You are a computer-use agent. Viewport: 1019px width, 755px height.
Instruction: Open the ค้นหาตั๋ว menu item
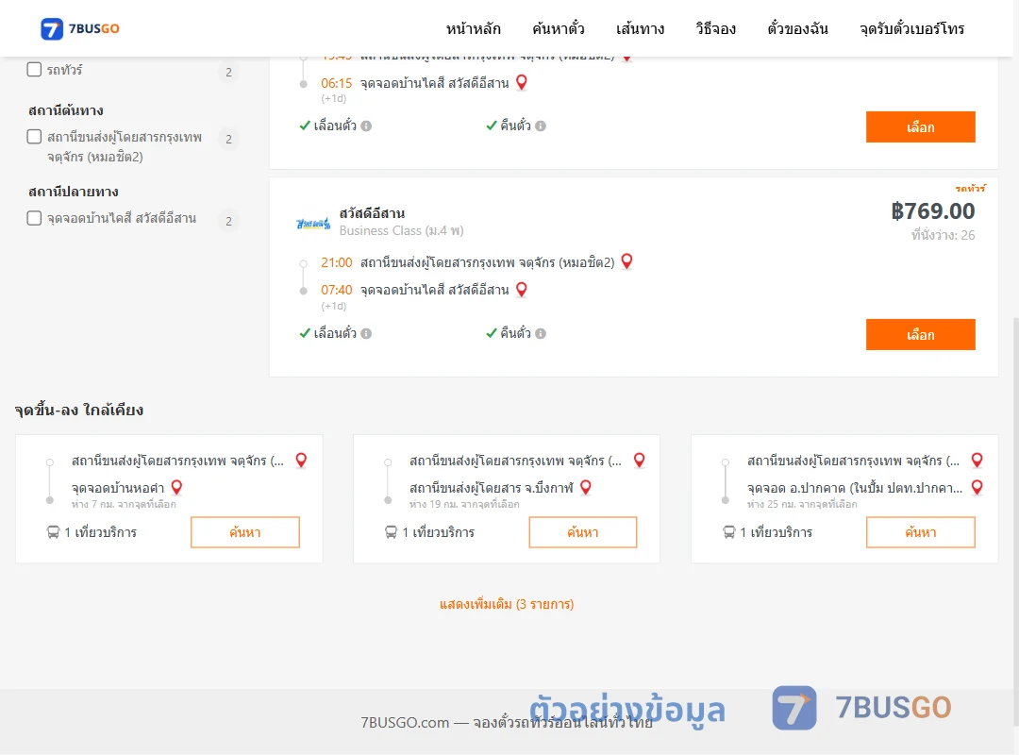(x=559, y=28)
